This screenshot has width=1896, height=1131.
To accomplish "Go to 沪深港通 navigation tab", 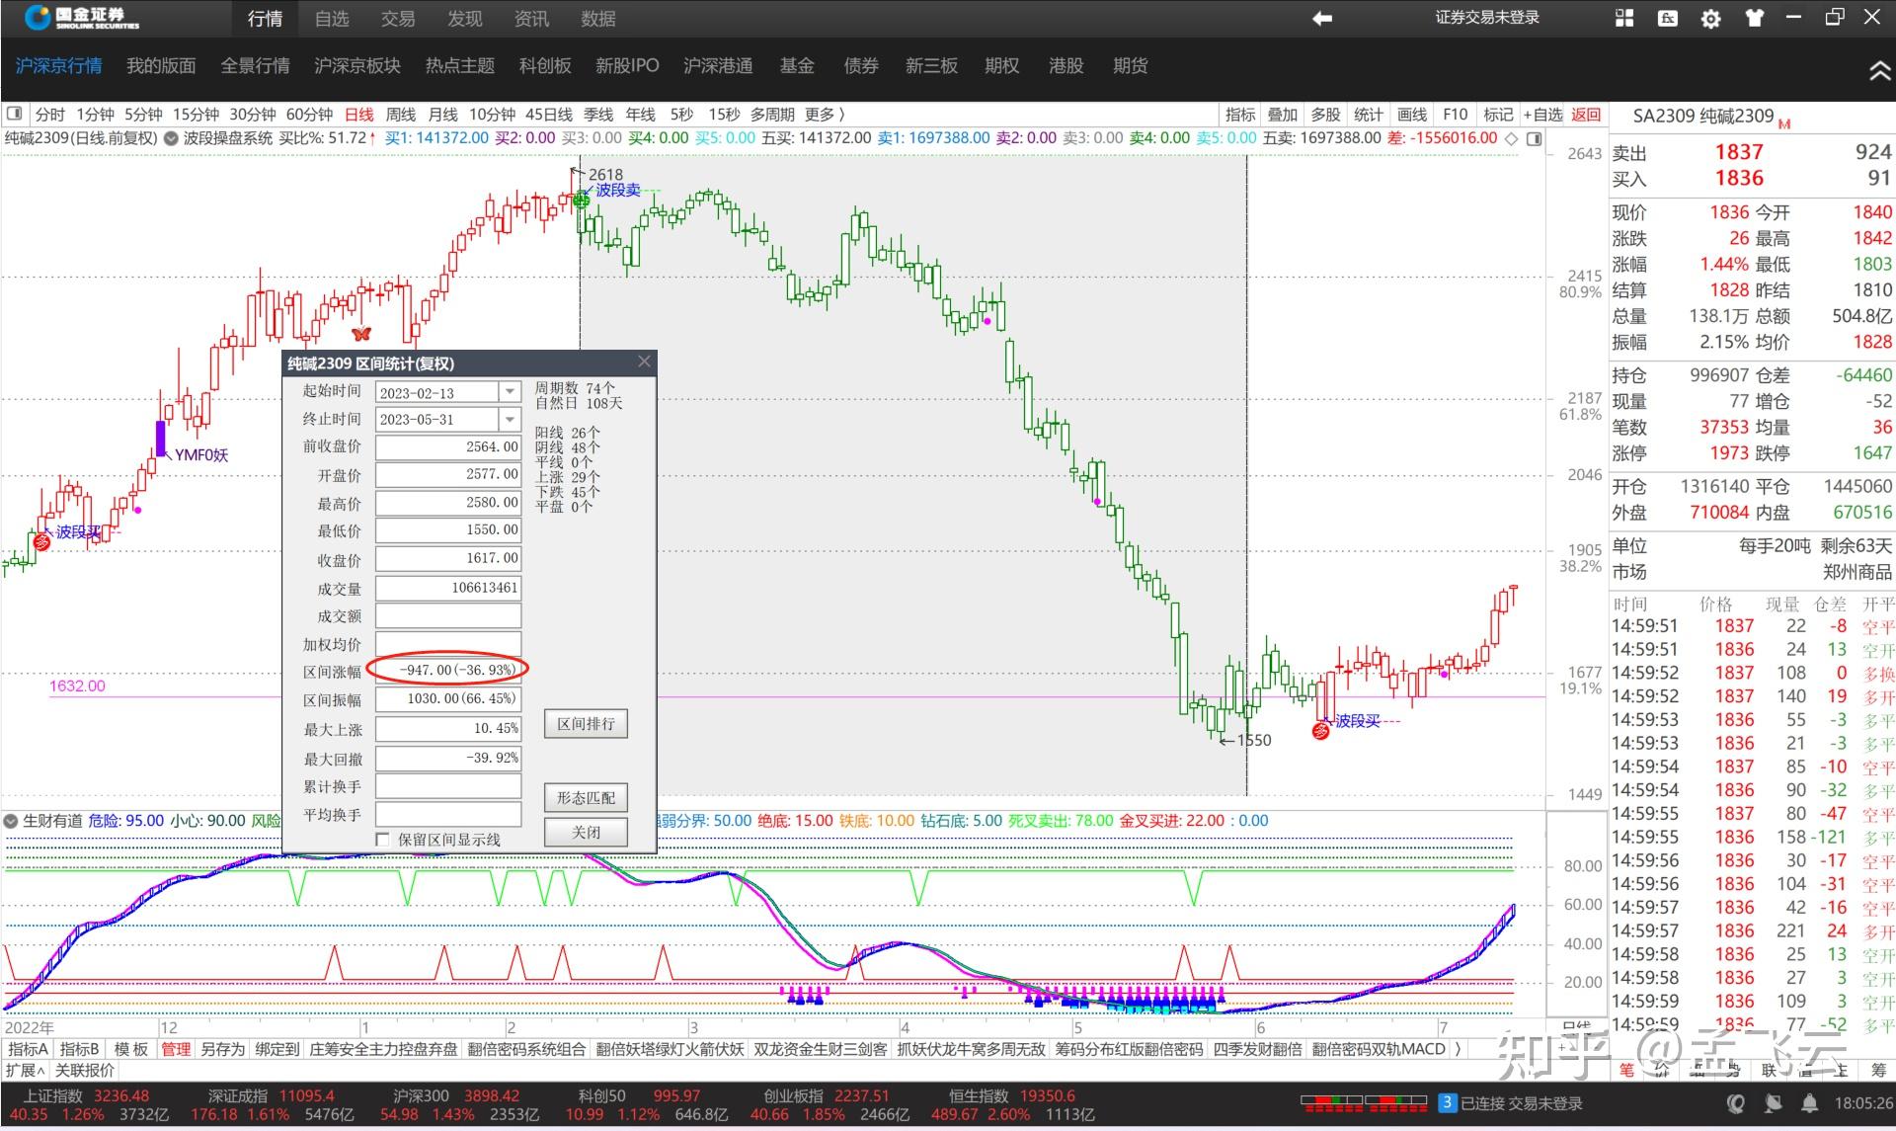I will [x=718, y=66].
